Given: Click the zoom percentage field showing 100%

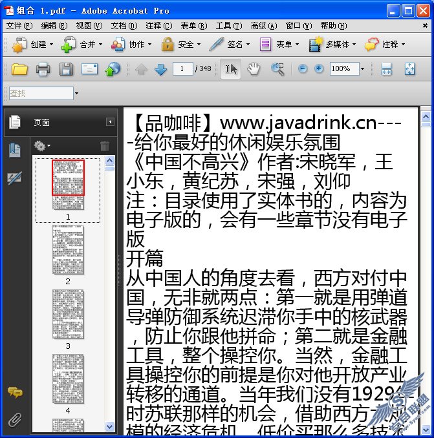Looking at the screenshot, I should tap(344, 68).
